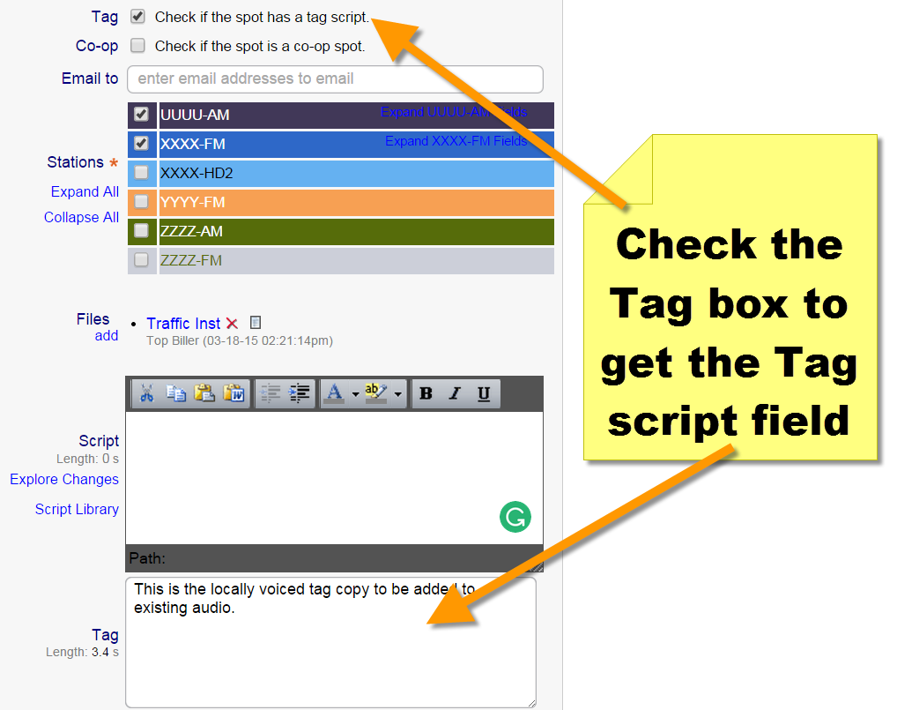
Task: Toggle Bold formatting in script editor
Action: coord(426,393)
